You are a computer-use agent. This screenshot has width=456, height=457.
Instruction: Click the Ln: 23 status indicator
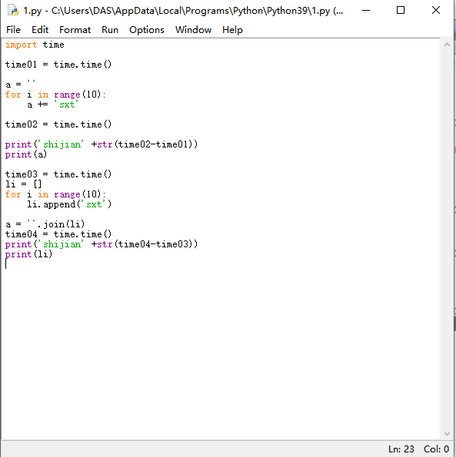coord(401,449)
